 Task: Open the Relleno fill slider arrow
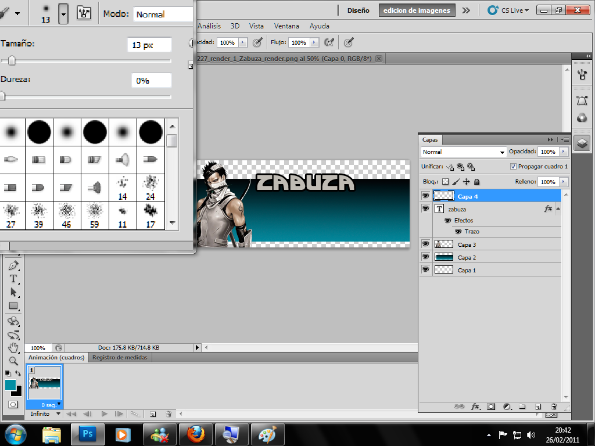tap(563, 182)
